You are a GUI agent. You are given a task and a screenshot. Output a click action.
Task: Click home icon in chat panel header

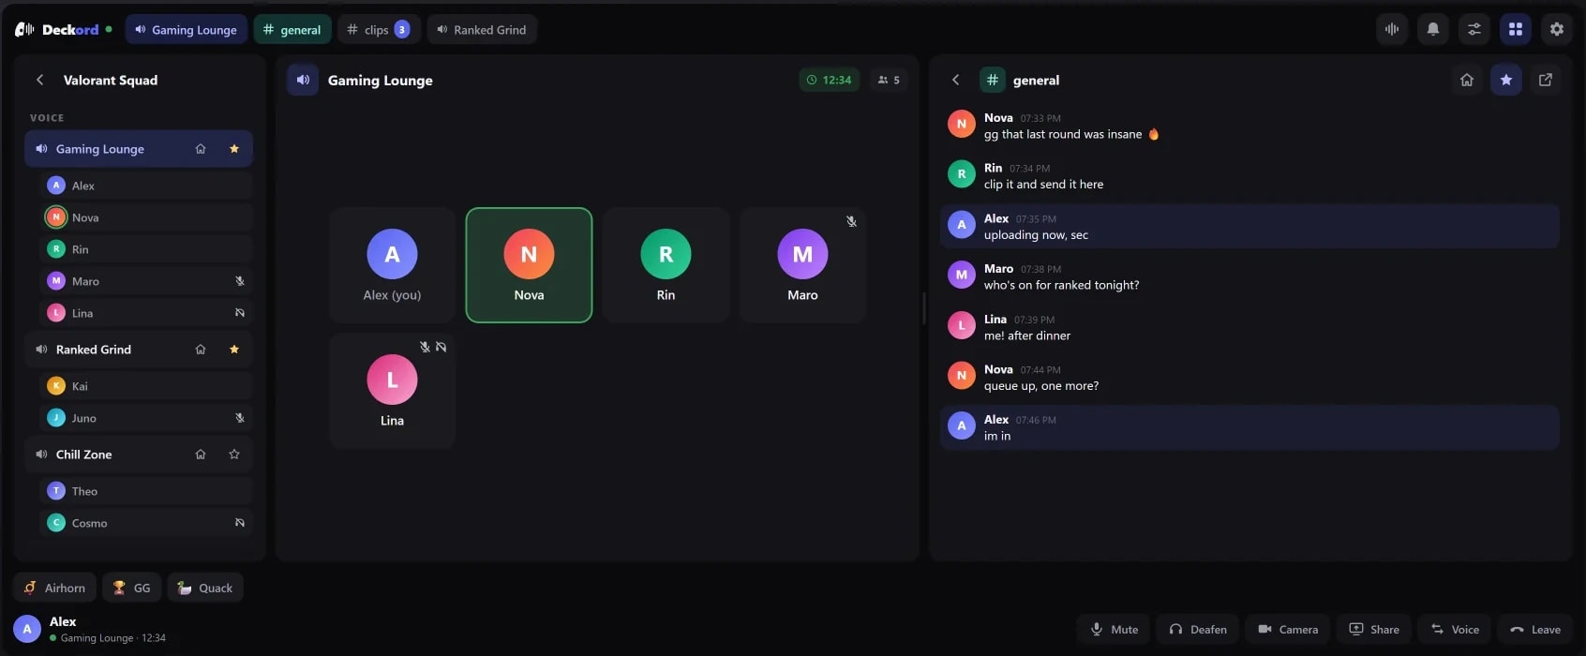(x=1467, y=80)
